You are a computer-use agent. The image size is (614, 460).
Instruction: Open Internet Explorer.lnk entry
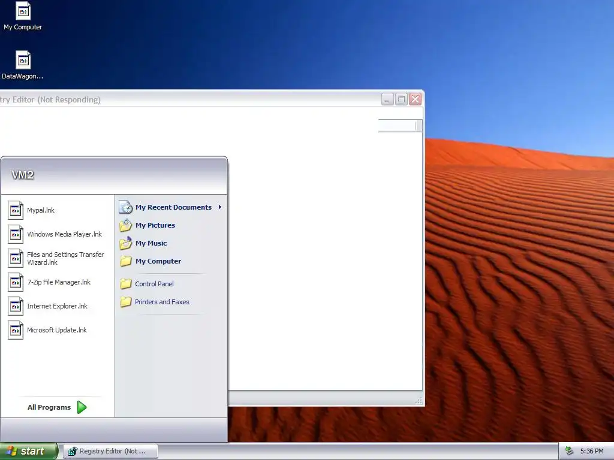point(57,306)
